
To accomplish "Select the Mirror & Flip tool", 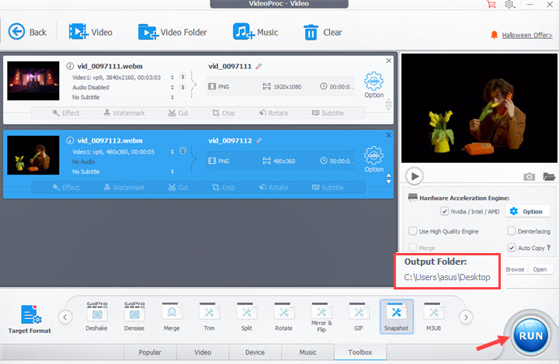I will 321,317.
